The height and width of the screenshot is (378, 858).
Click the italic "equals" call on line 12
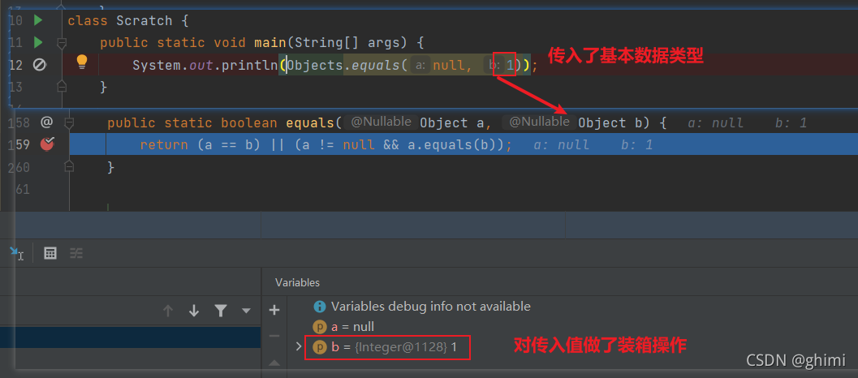point(376,65)
